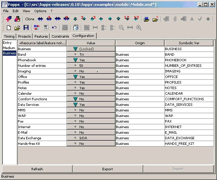The height and width of the screenshot is (180, 217).
Task: Open the Comfort Functions value dropdown
Action: tap(91, 99)
